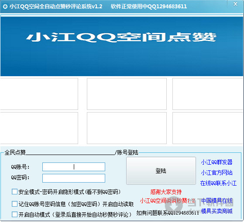This screenshot has height=222, width=244.
Task: Click the title text 小江QQ空间全自动点赞秒评论系统v1.2
Action: coord(56,7)
